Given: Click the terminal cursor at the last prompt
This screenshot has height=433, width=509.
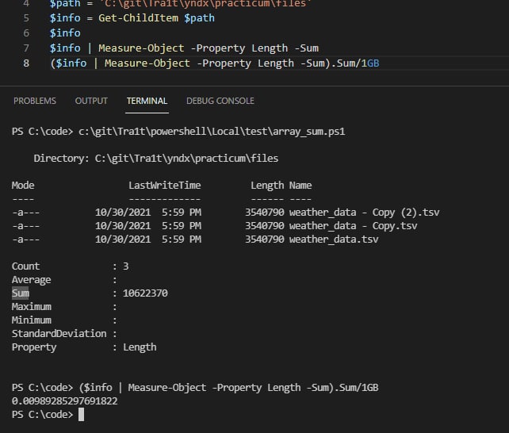Looking at the screenshot, I should pos(81,415).
